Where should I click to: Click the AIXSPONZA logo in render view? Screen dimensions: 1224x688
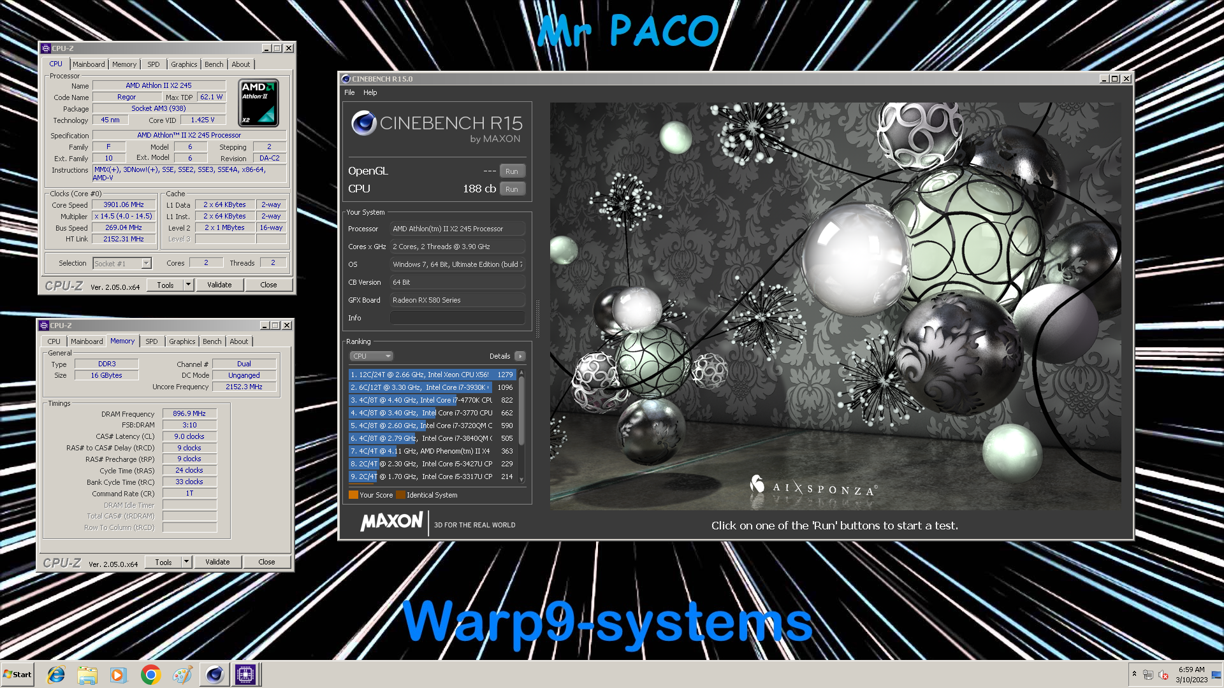tap(813, 487)
